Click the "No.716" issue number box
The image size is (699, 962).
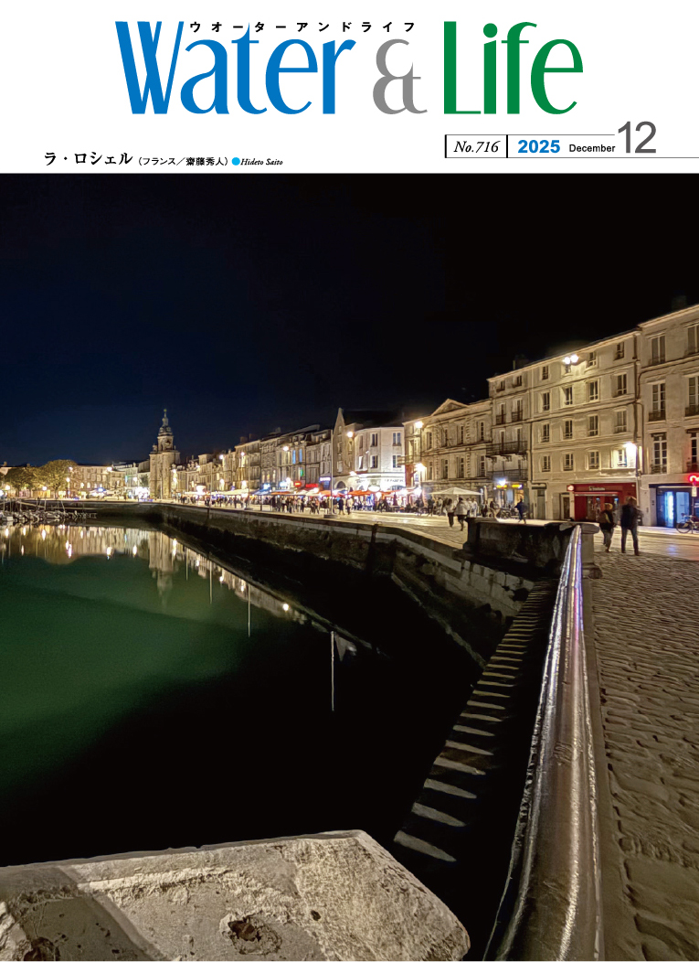(476, 146)
